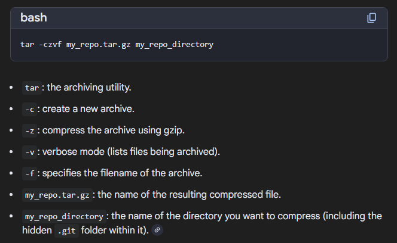
Task: Click '-czvf' flags inside the code block
Action: point(49,45)
